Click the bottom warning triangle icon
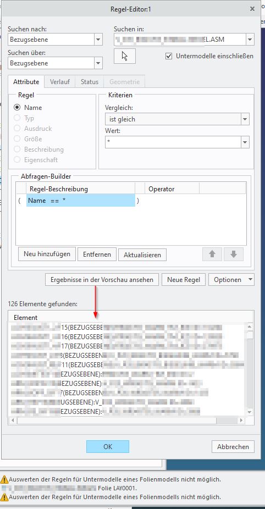The height and width of the screenshot is (509, 265). point(4,497)
